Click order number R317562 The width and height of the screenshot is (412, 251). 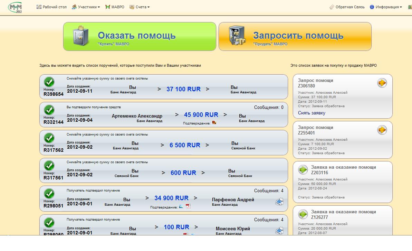tap(53, 150)
